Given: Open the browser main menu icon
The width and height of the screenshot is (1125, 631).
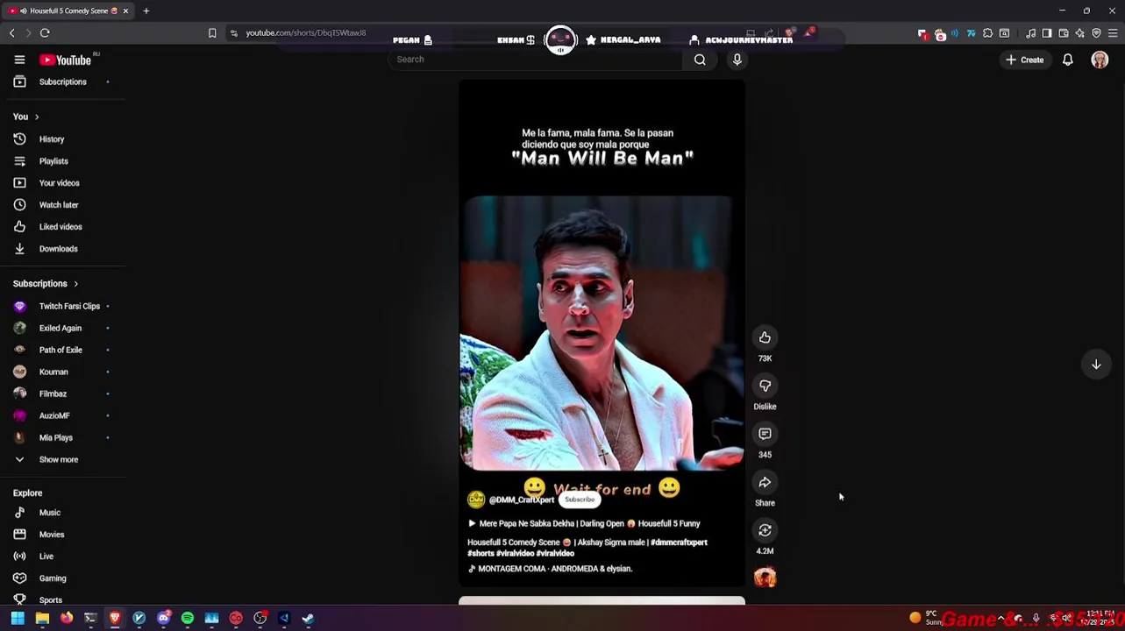Looking at the screenshot, I should tap(1113, 33).
